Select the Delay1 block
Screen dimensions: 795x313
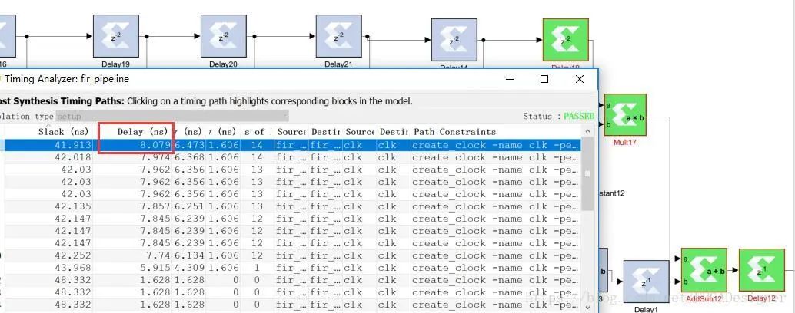646,282
